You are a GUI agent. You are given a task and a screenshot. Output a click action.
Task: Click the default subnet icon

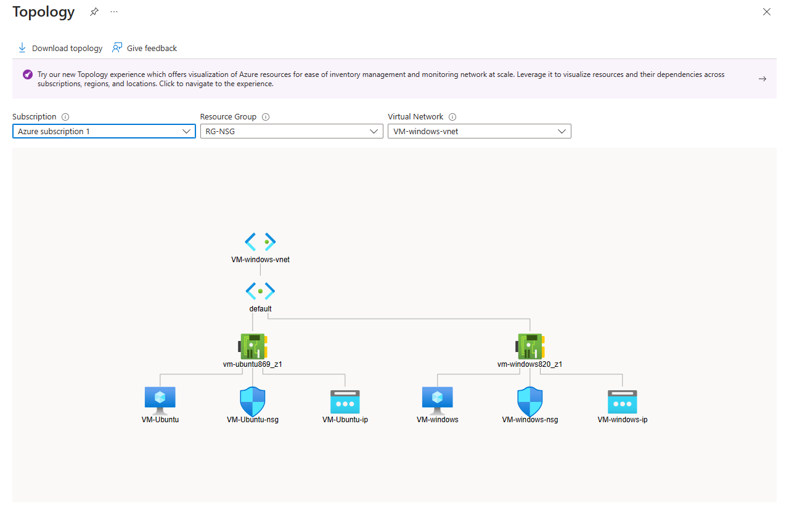[x=260, y=291]
